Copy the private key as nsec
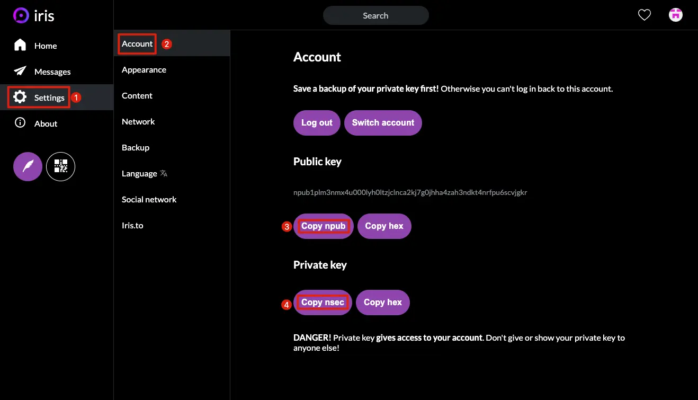This screenshot has width=698, height=400. coord(322,302)
